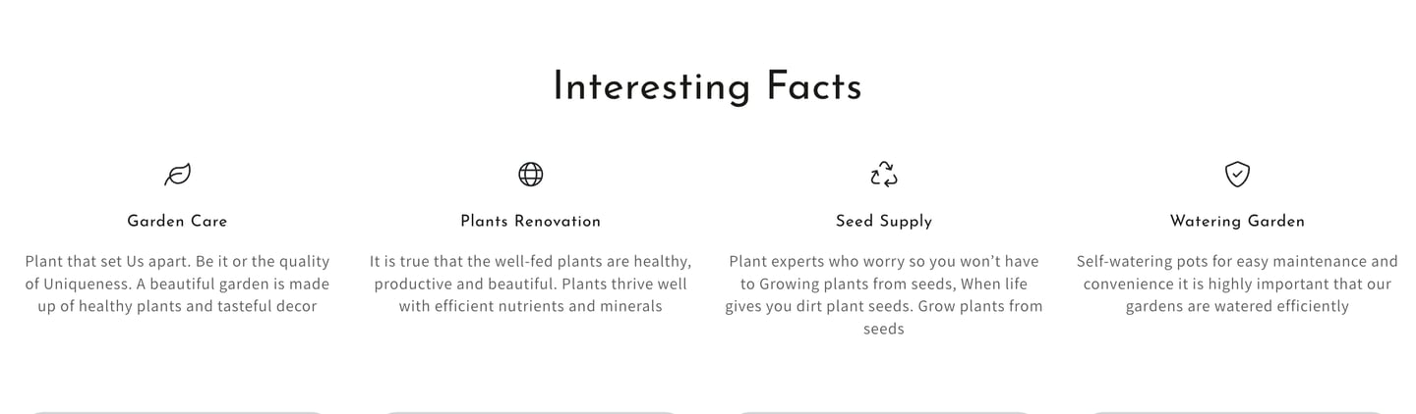The width and height of the screenshot is (1416, 414).
Task: Click the line starting "Self-watering pots for easy"
Action: 1237,261
